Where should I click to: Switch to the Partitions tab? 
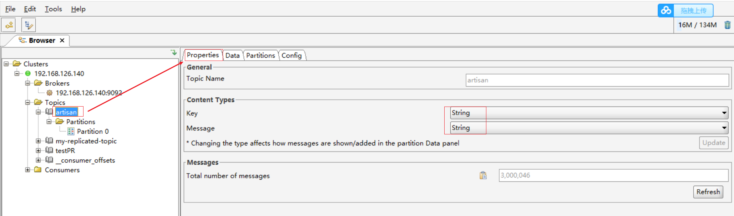260,55
